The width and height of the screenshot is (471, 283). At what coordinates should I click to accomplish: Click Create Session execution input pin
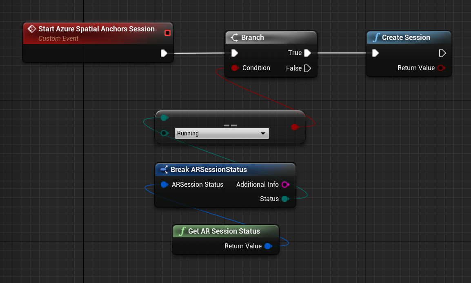coord(375,53)
